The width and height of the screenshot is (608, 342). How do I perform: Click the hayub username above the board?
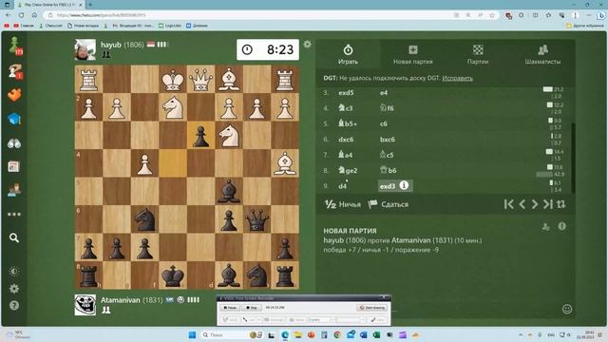pos(111,45)
